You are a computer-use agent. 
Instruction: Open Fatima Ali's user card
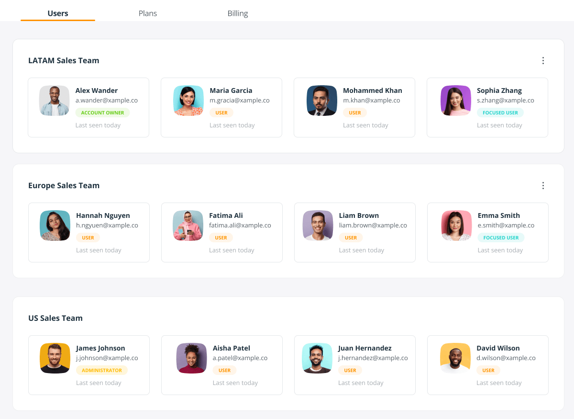pos(221,232)
